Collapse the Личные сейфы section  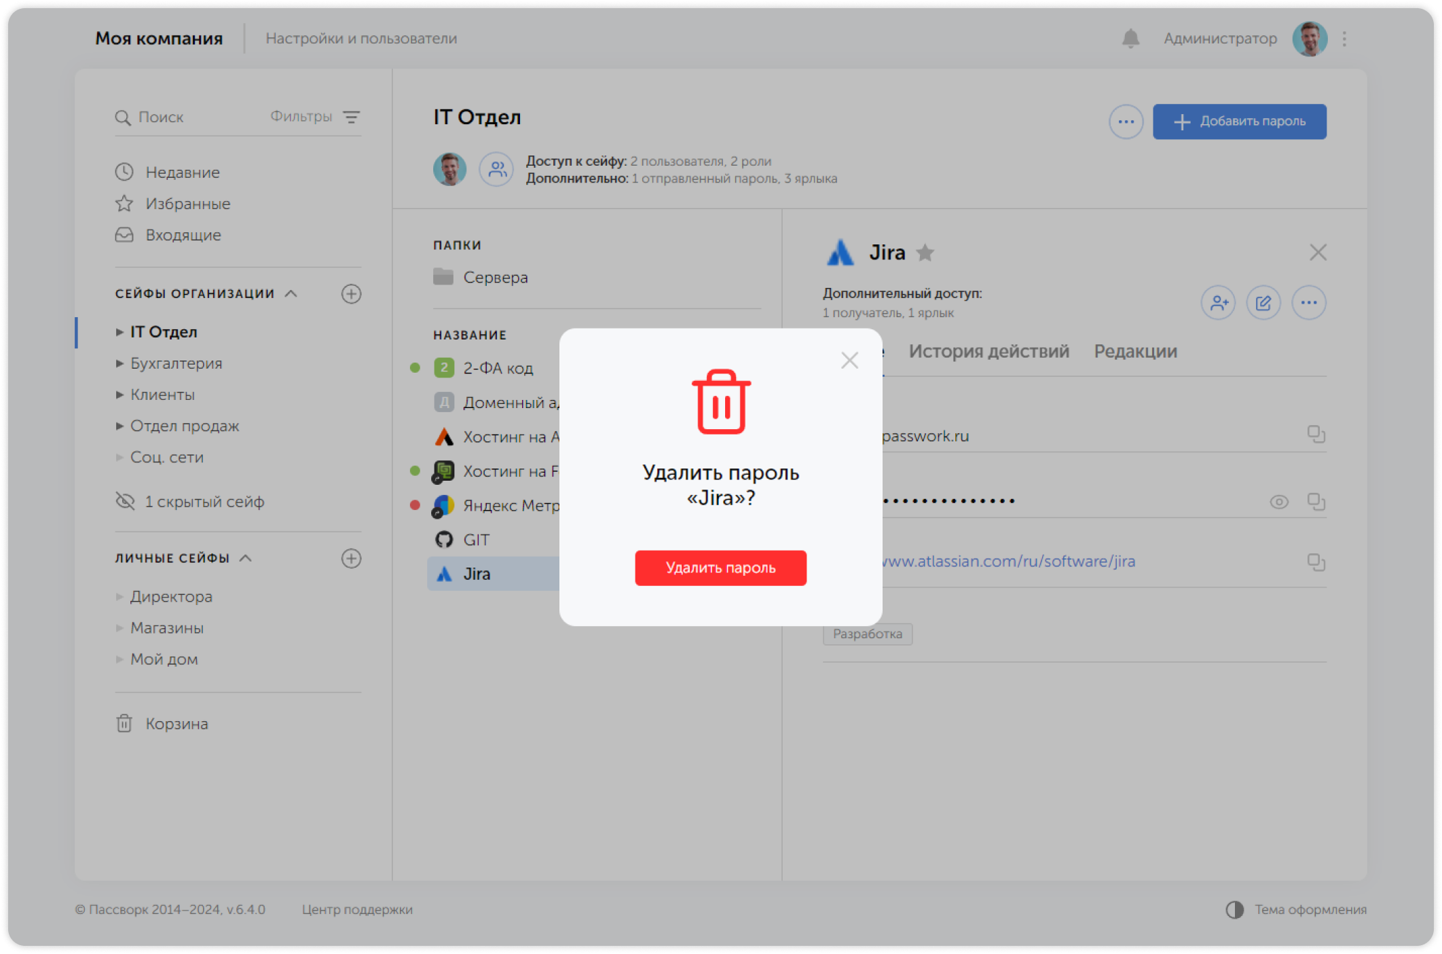pyautogui.click(x=246, y=558)
